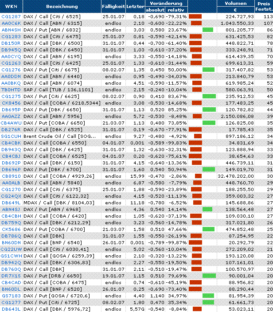The height and width of the screenshot is (312, 273).
Task: Sort by Fälligkeit column header
Action: coord(113,6)
